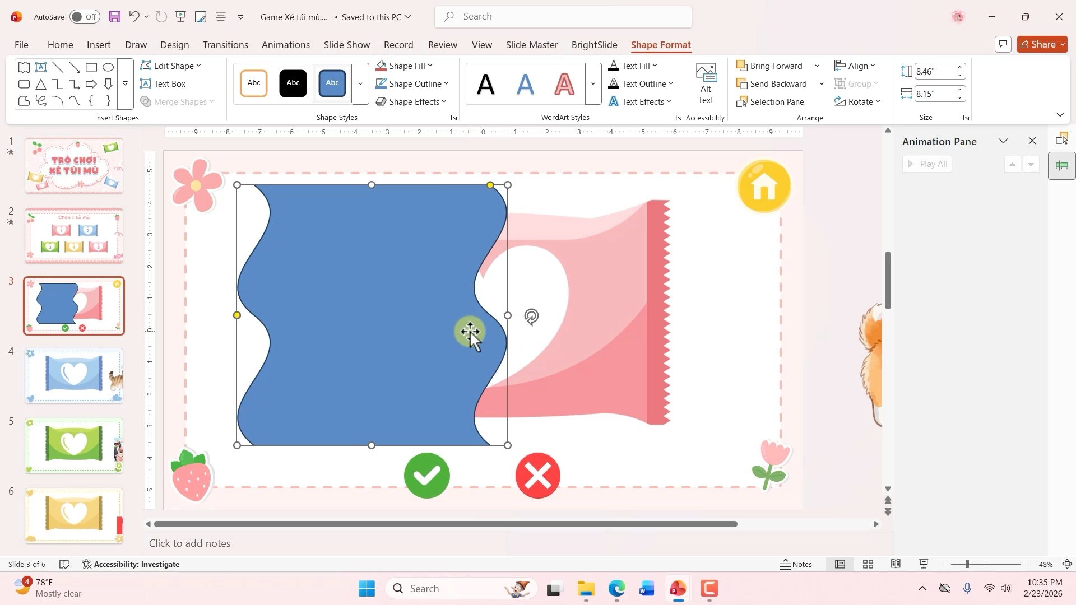Click the red X mark on slide
Screen dimensions: 1076x605
click(538, 476)
